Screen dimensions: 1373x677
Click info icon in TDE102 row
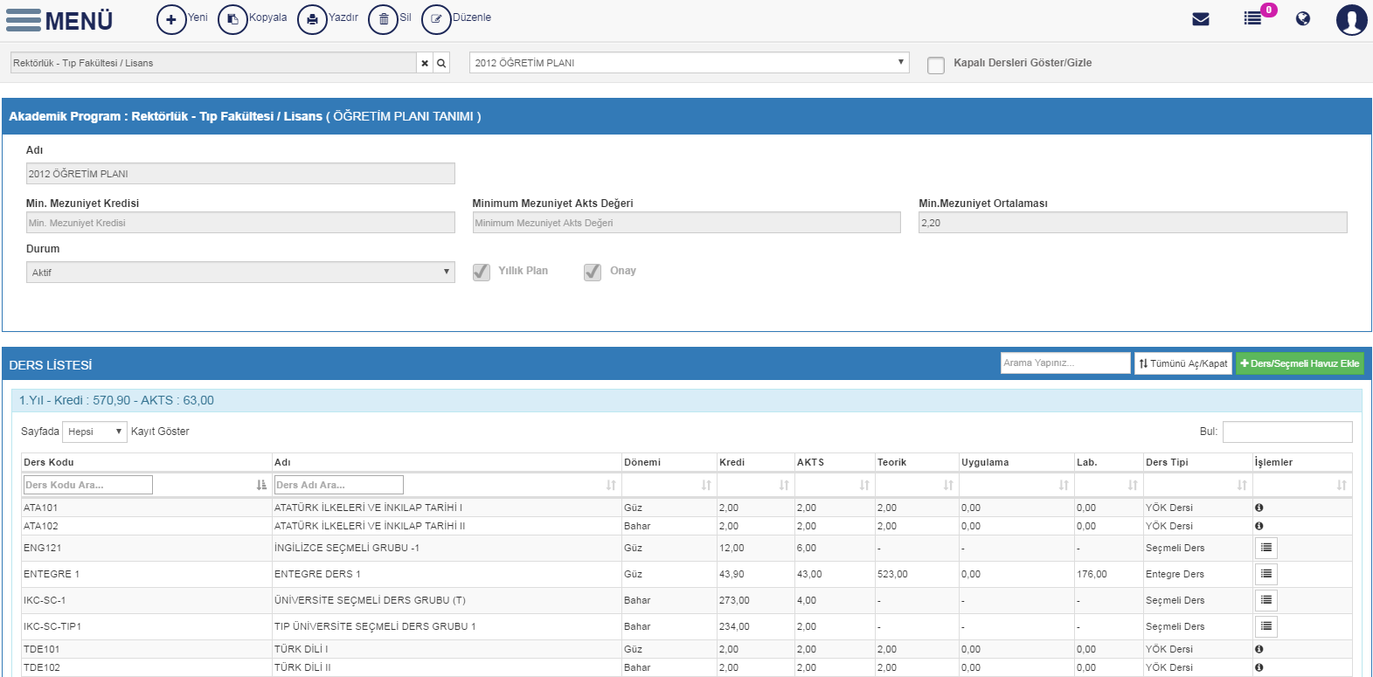coord(1259,667)
